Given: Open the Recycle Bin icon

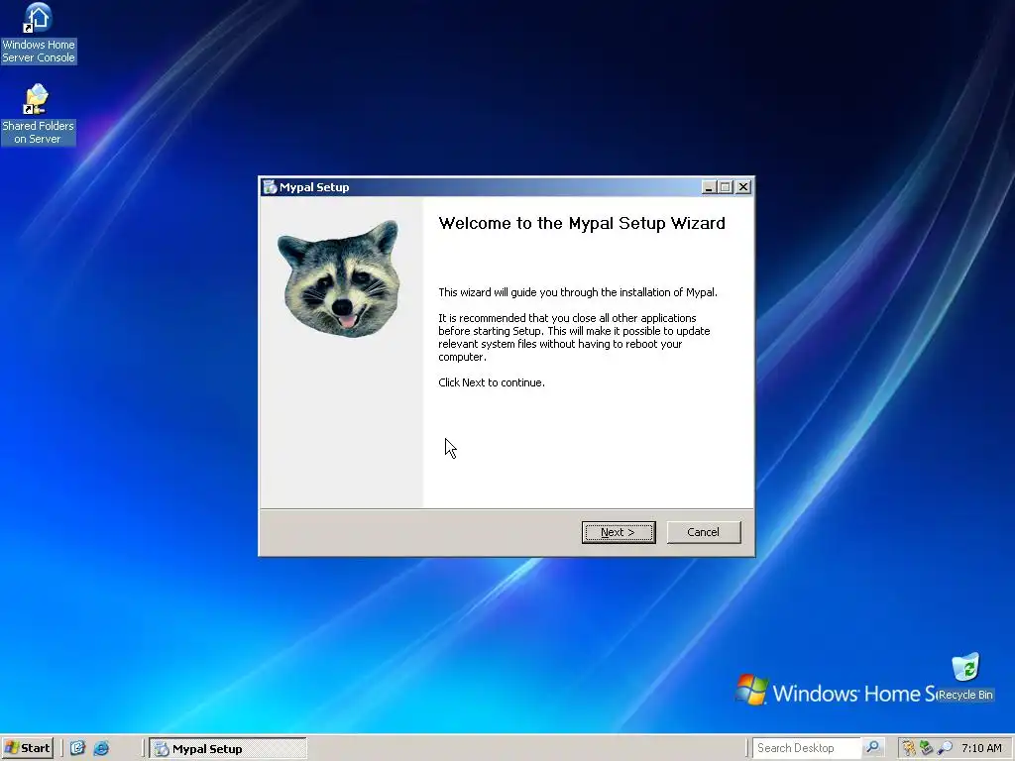Looking at the screenshot, I should [x=965, y=677].
